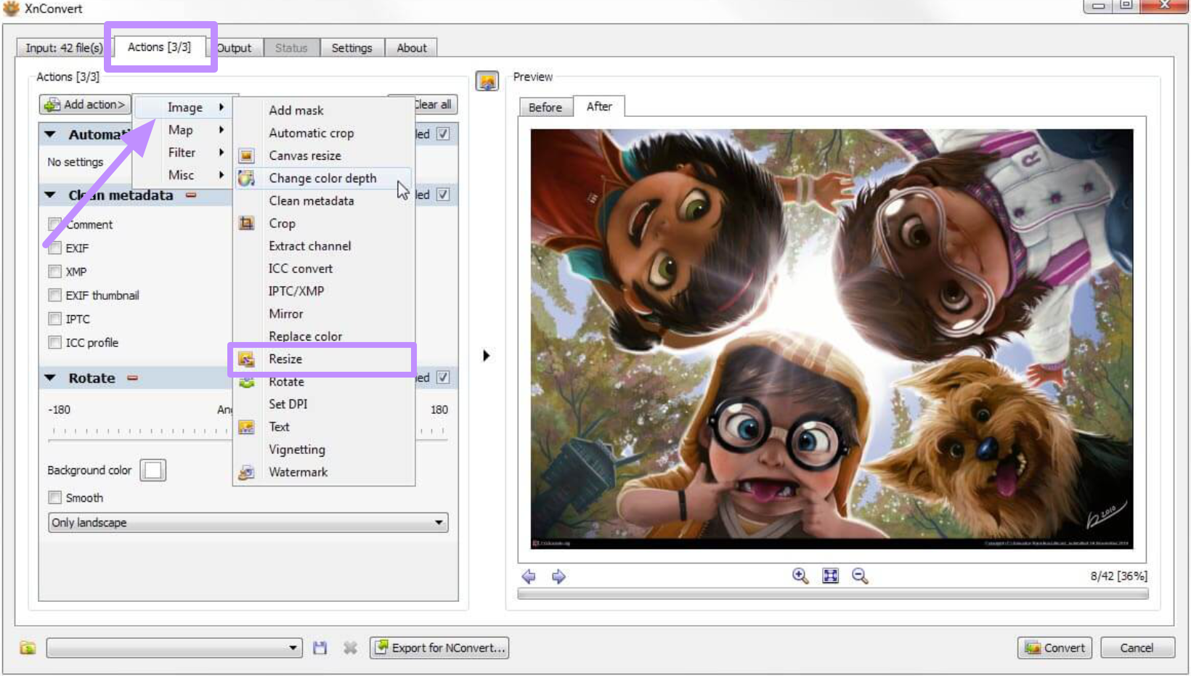Open the Only landscape dropdown
The height and width of the screenshot is (676, 1191).
click(248, 523)
